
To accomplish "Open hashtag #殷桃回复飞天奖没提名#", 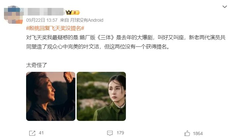I will coord(55,28).
